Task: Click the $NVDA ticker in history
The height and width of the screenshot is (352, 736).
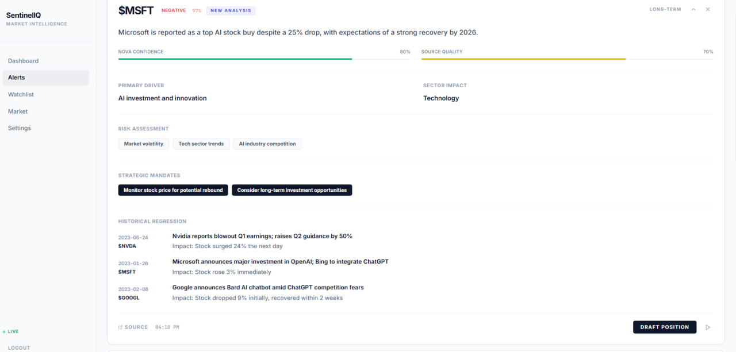Action: (x=127, y=246)
